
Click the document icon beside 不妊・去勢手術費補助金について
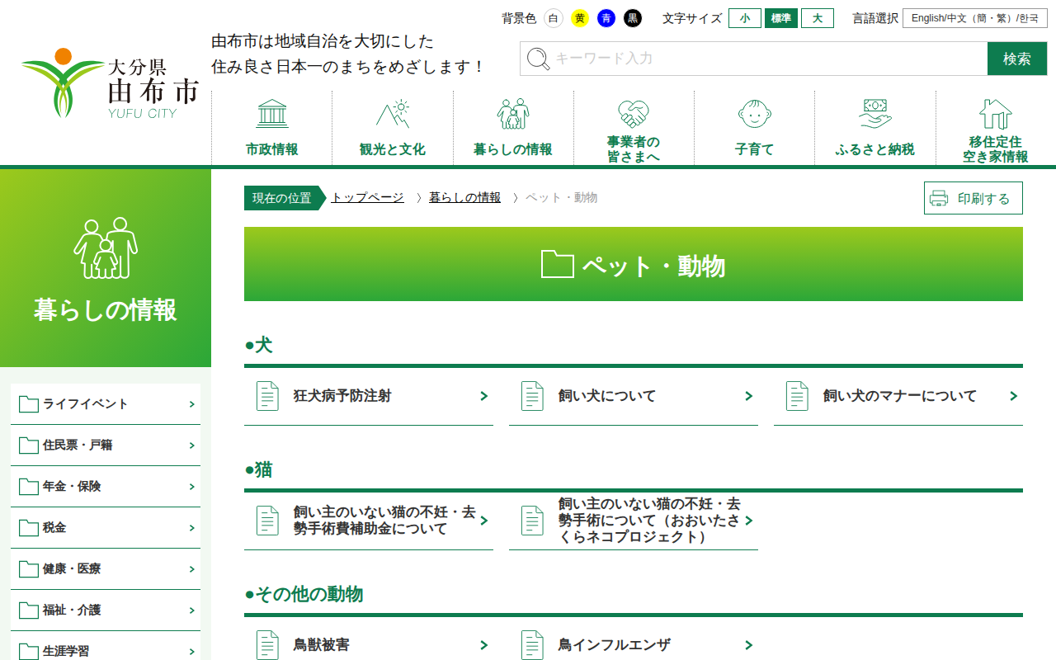(267, 521)
